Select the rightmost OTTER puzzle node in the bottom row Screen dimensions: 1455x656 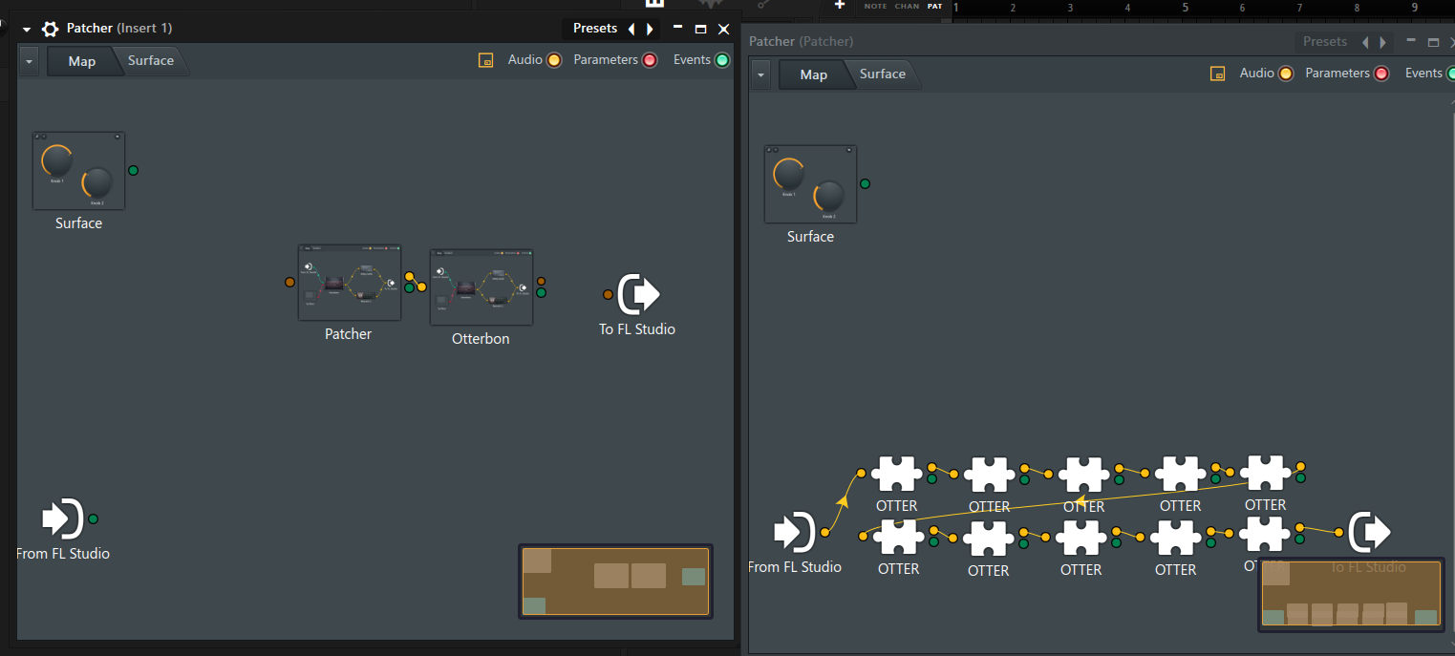click(1263, 534)
